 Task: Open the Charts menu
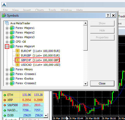click(x=40, y=10)
